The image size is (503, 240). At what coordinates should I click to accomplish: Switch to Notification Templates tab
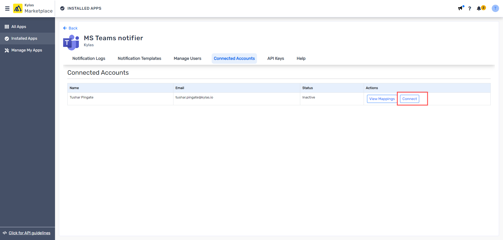[139, 58]
